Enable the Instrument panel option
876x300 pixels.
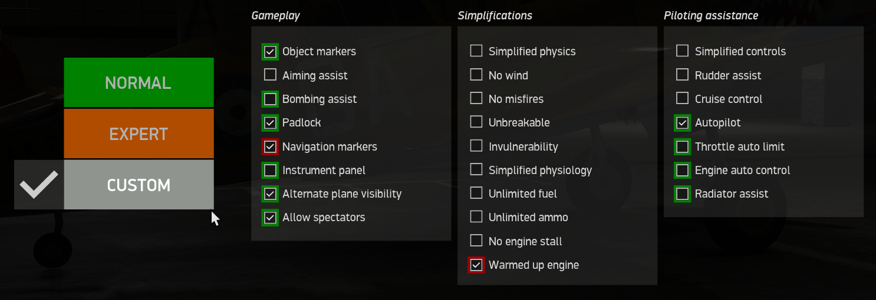[x=270, y=170]
